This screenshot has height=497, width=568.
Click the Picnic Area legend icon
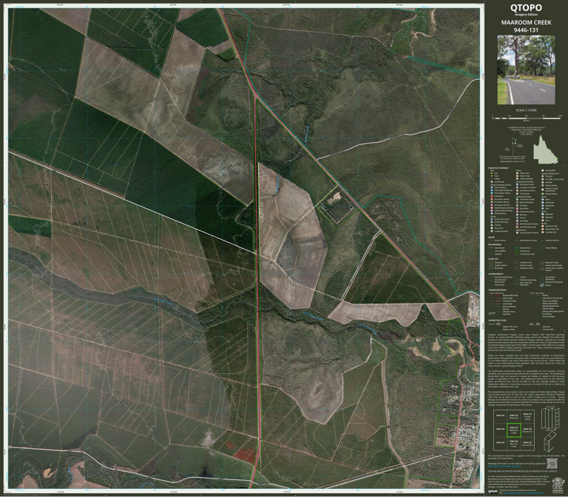coord(492,228)
